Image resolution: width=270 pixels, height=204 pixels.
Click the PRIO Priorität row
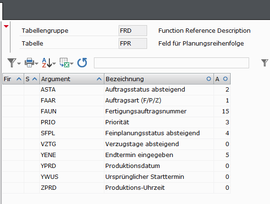pos(116,122)
